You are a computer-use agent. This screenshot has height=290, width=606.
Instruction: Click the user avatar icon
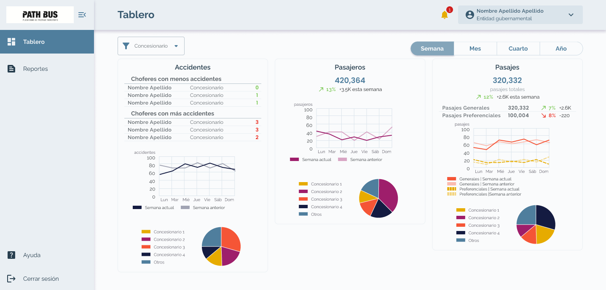470,15
